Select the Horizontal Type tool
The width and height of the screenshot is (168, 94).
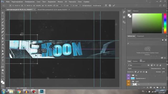[3, 61]
